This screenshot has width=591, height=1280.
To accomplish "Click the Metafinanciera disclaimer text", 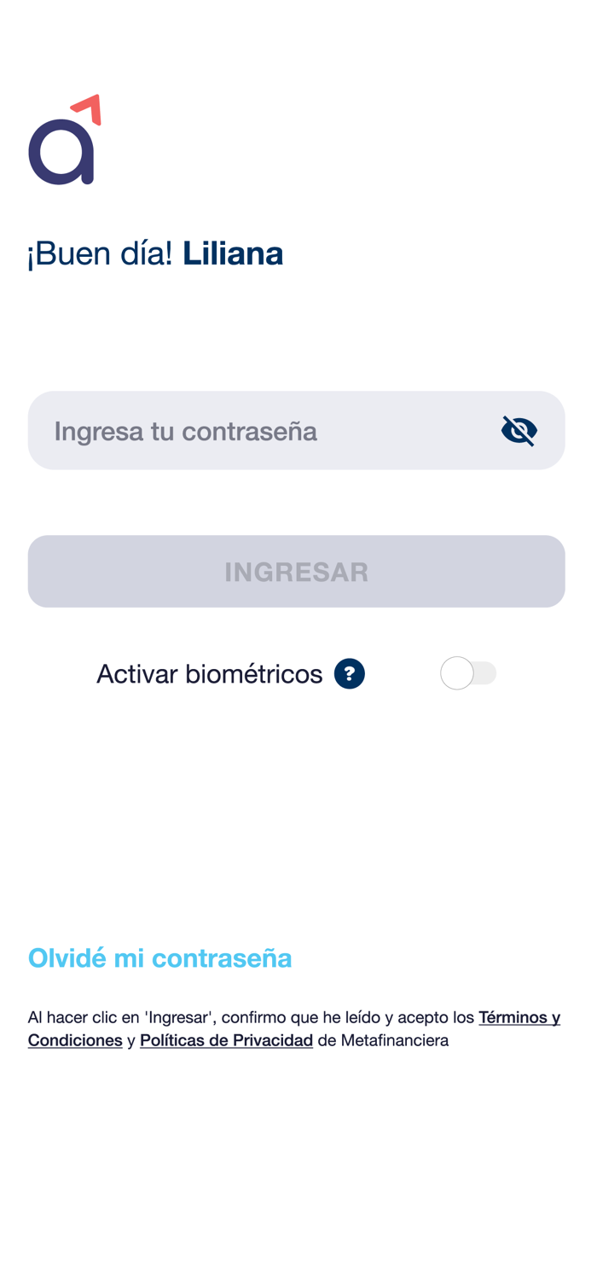I will (295, 1028).
